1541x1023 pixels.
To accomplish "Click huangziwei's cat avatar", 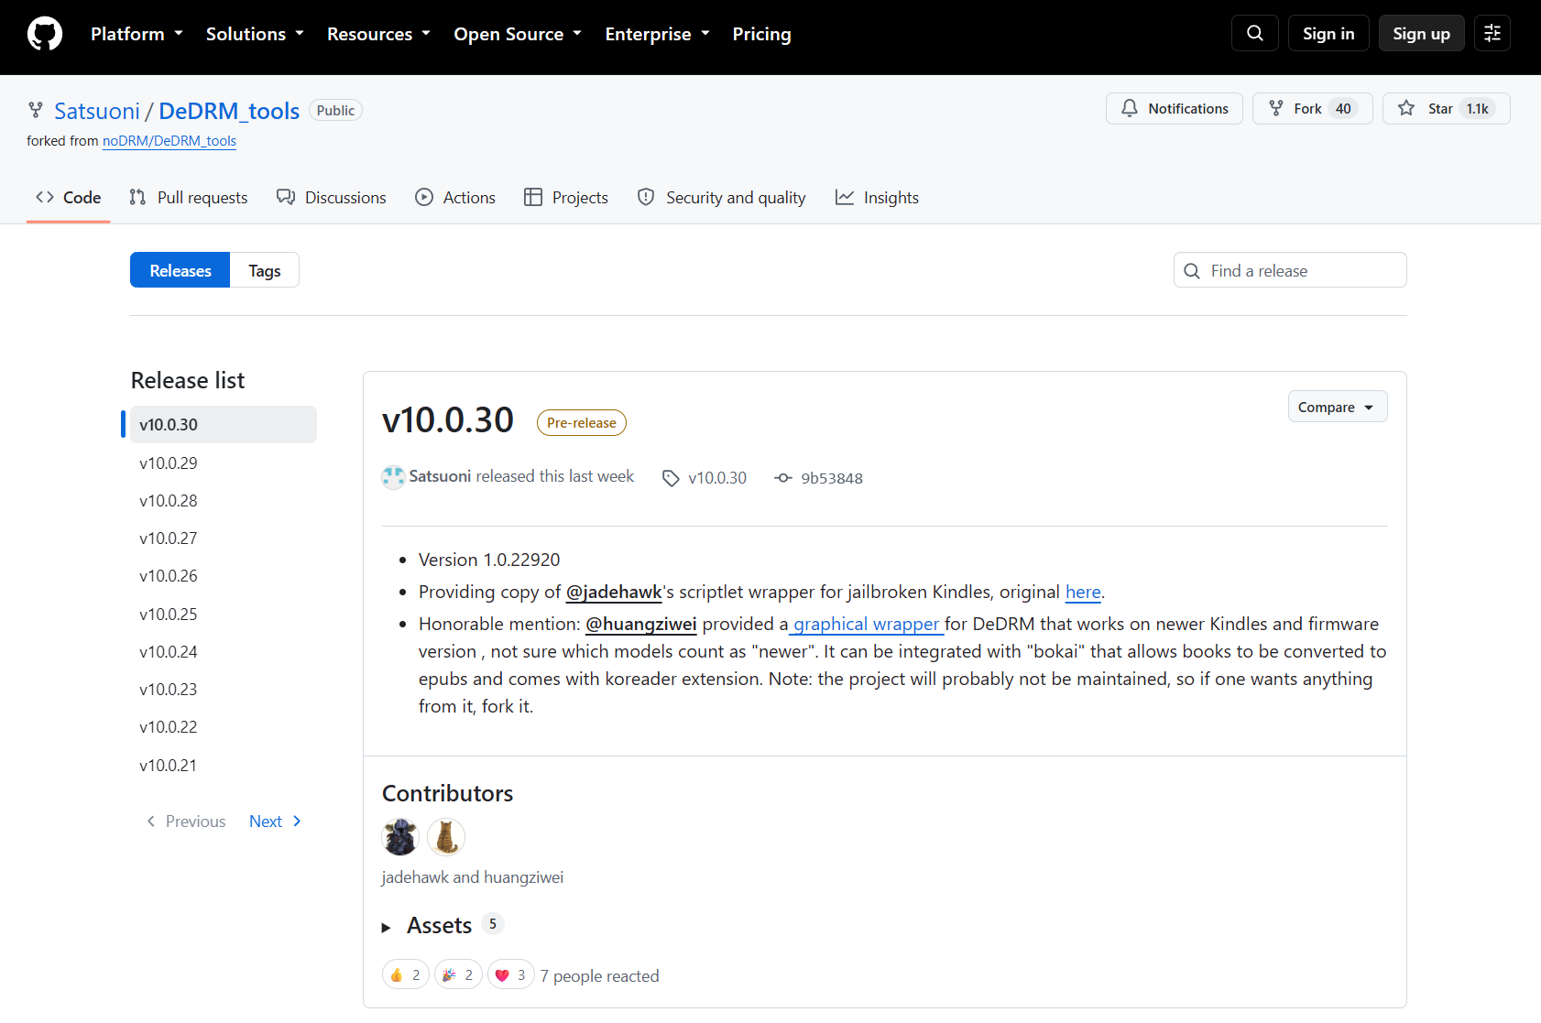I will pyautogui.click(x=446, y=837).
